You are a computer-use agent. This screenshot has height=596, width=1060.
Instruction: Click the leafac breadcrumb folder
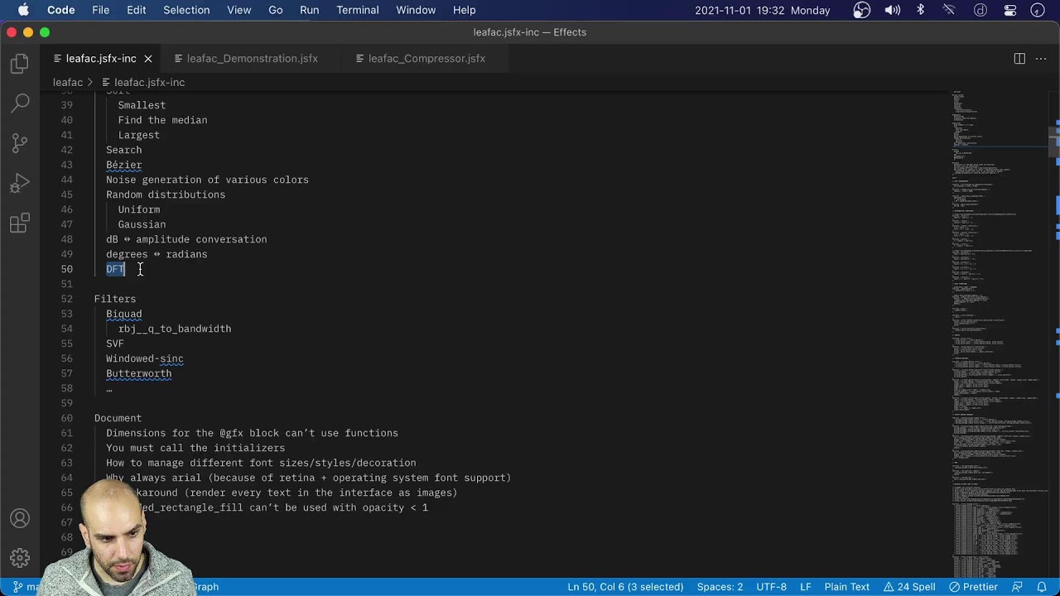tap(68, 82)
